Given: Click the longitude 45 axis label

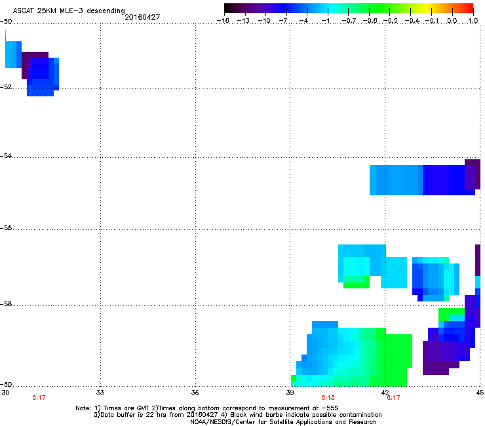Looking at the screenshot, I should click(480, 393).
